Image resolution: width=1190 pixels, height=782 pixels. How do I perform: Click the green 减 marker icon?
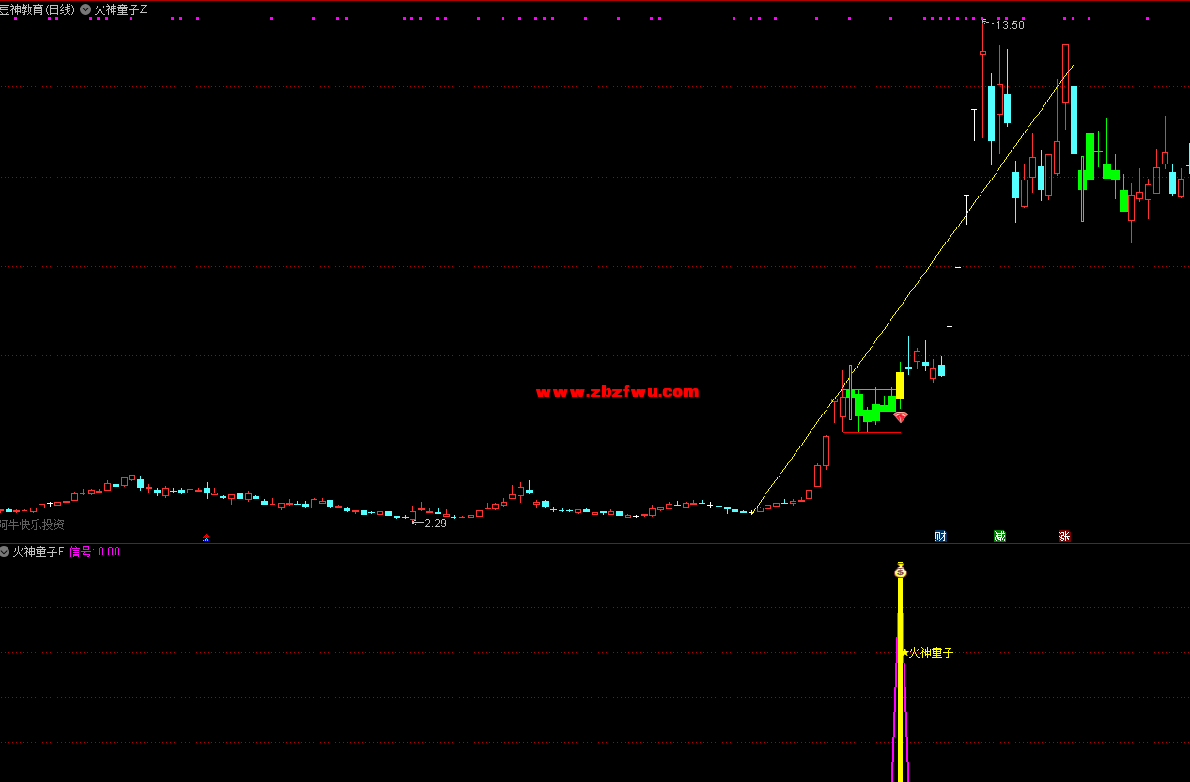[1000, 537]
